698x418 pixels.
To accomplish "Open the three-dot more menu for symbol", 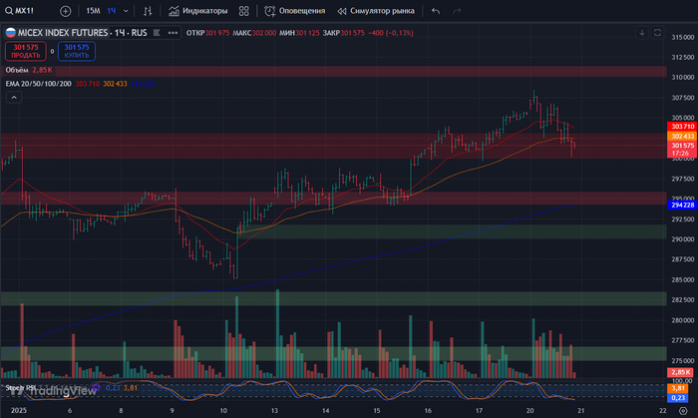I will coord(173,32).
